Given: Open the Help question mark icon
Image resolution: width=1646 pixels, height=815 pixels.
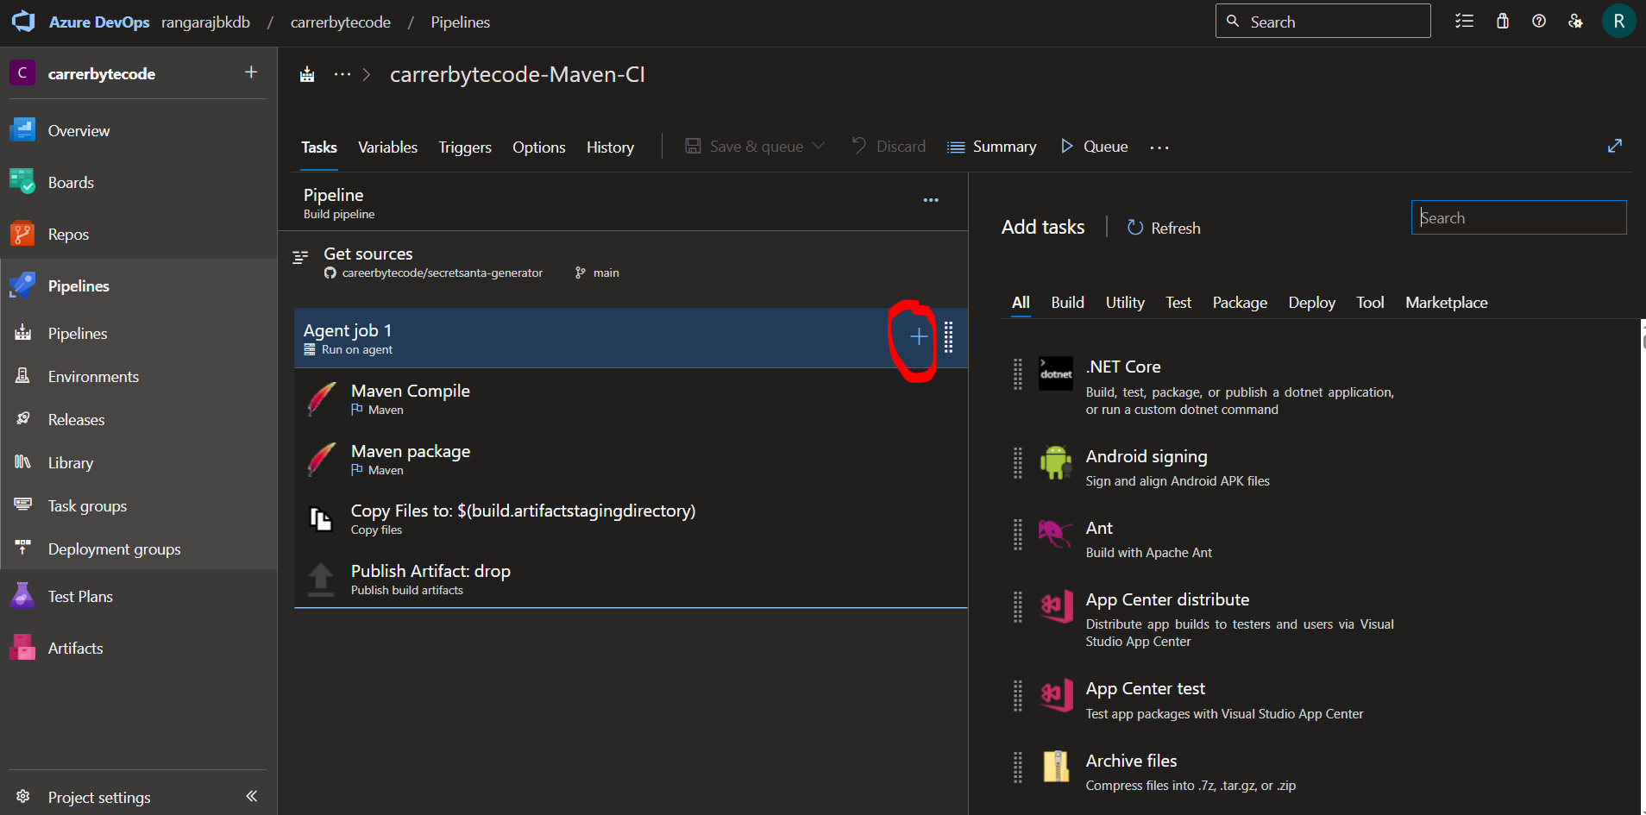Looking at the screenshot, I should [1539, 21].
